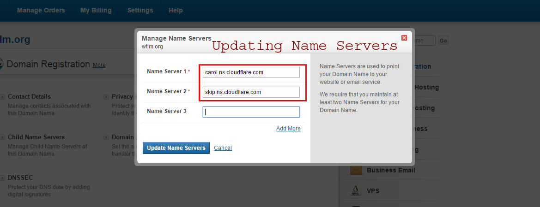Open the My Billing menu

(x=96, y=10)
